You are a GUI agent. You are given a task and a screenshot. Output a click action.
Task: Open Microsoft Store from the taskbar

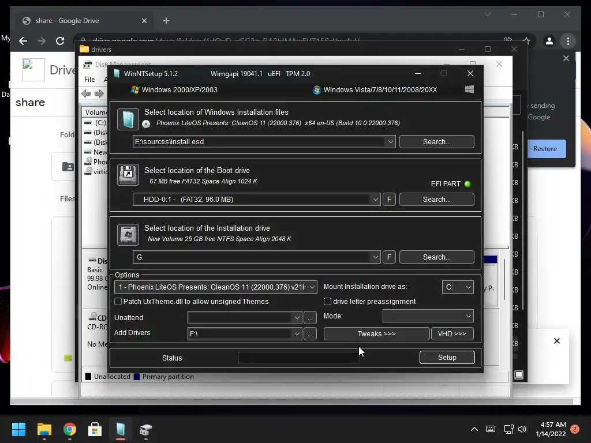(95, 429)
